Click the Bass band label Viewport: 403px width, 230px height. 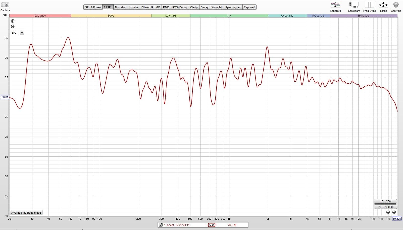point(111,16)
